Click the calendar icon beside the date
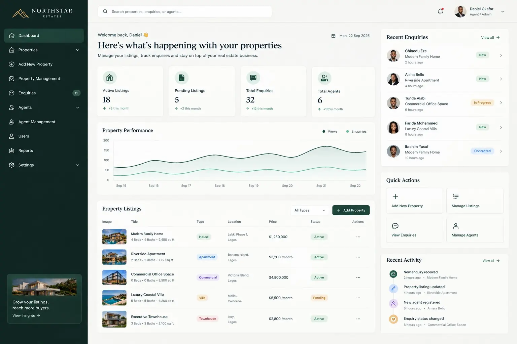This screenshot has height=344, width=517. coord(333,36)
